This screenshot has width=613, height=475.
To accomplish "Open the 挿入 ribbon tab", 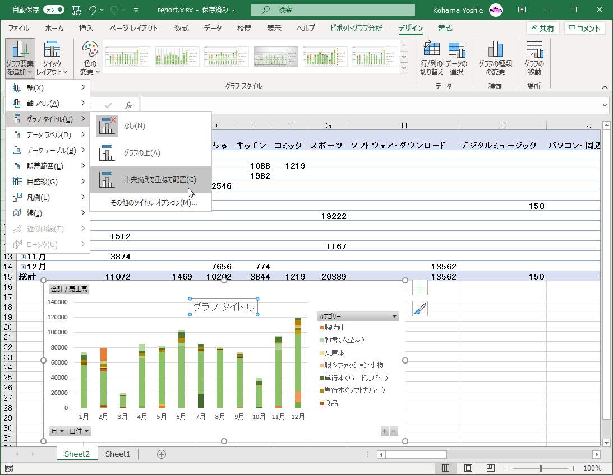I will [86, 29].
